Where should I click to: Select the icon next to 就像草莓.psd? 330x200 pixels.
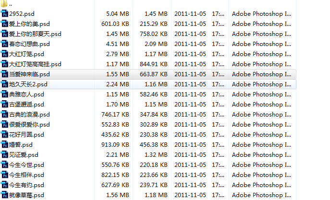click(5, 195)
